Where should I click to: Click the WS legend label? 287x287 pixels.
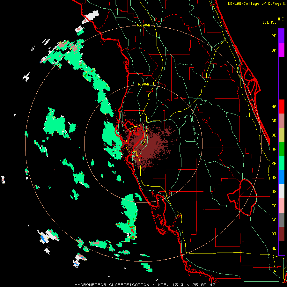coord(274,178)
